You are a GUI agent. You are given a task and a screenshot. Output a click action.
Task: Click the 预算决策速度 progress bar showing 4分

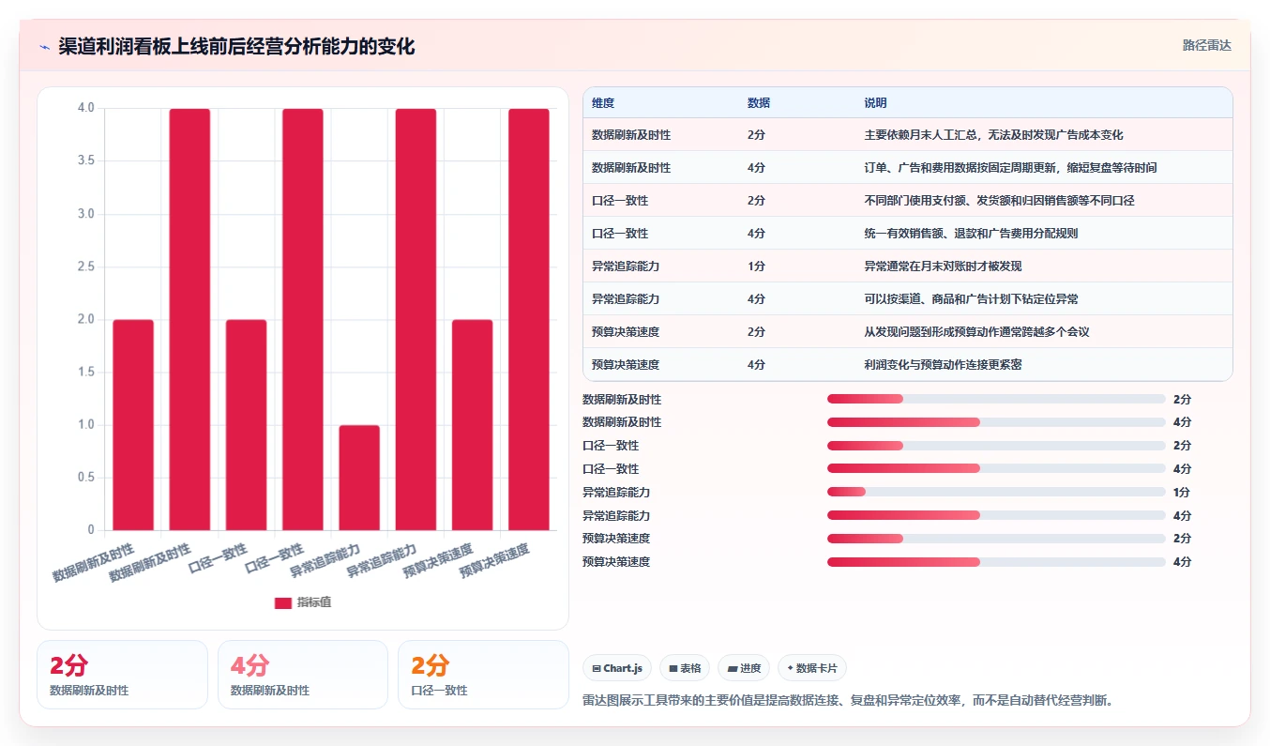(996, 562)
